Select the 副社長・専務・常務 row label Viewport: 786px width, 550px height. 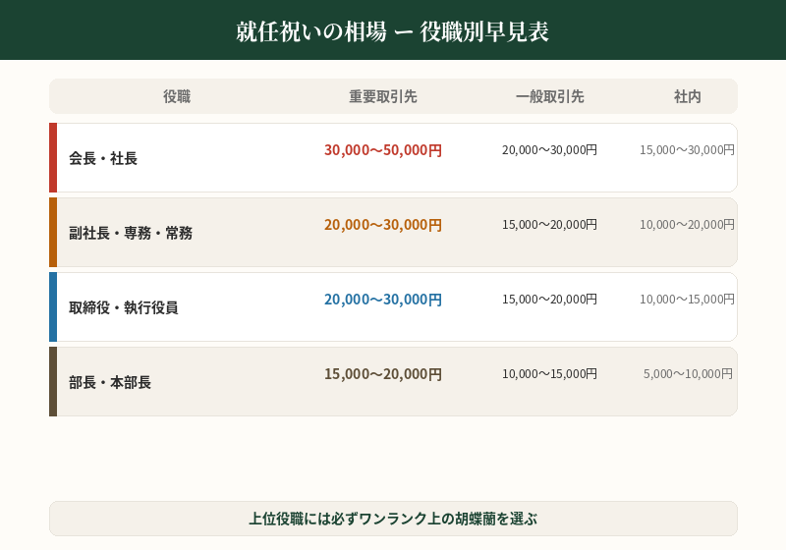pyautogui.click(x=131, y=233)
